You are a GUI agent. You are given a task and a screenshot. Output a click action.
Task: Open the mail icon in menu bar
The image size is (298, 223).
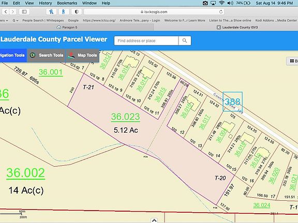205,3
